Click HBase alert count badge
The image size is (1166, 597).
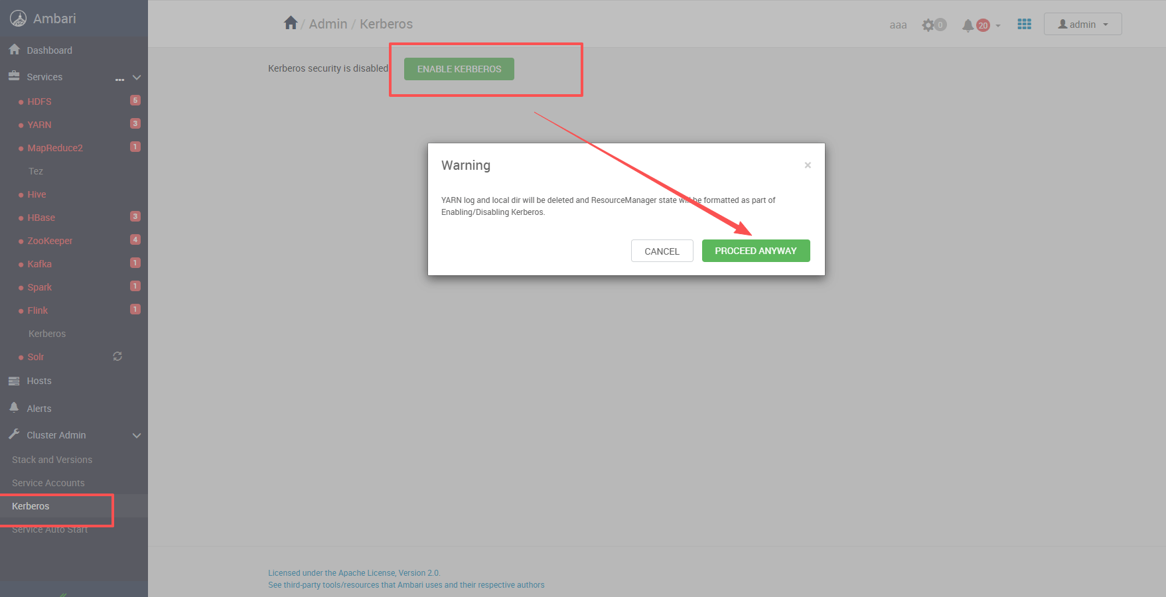135,216
